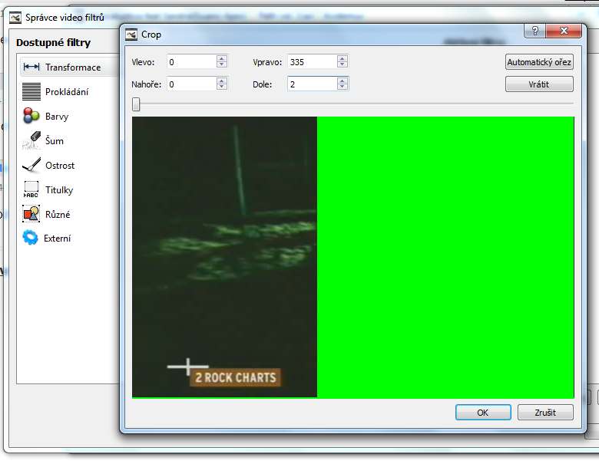Increase the Nahoře crop value
Screen dimensions: 599x464
(x=222, y=81)
